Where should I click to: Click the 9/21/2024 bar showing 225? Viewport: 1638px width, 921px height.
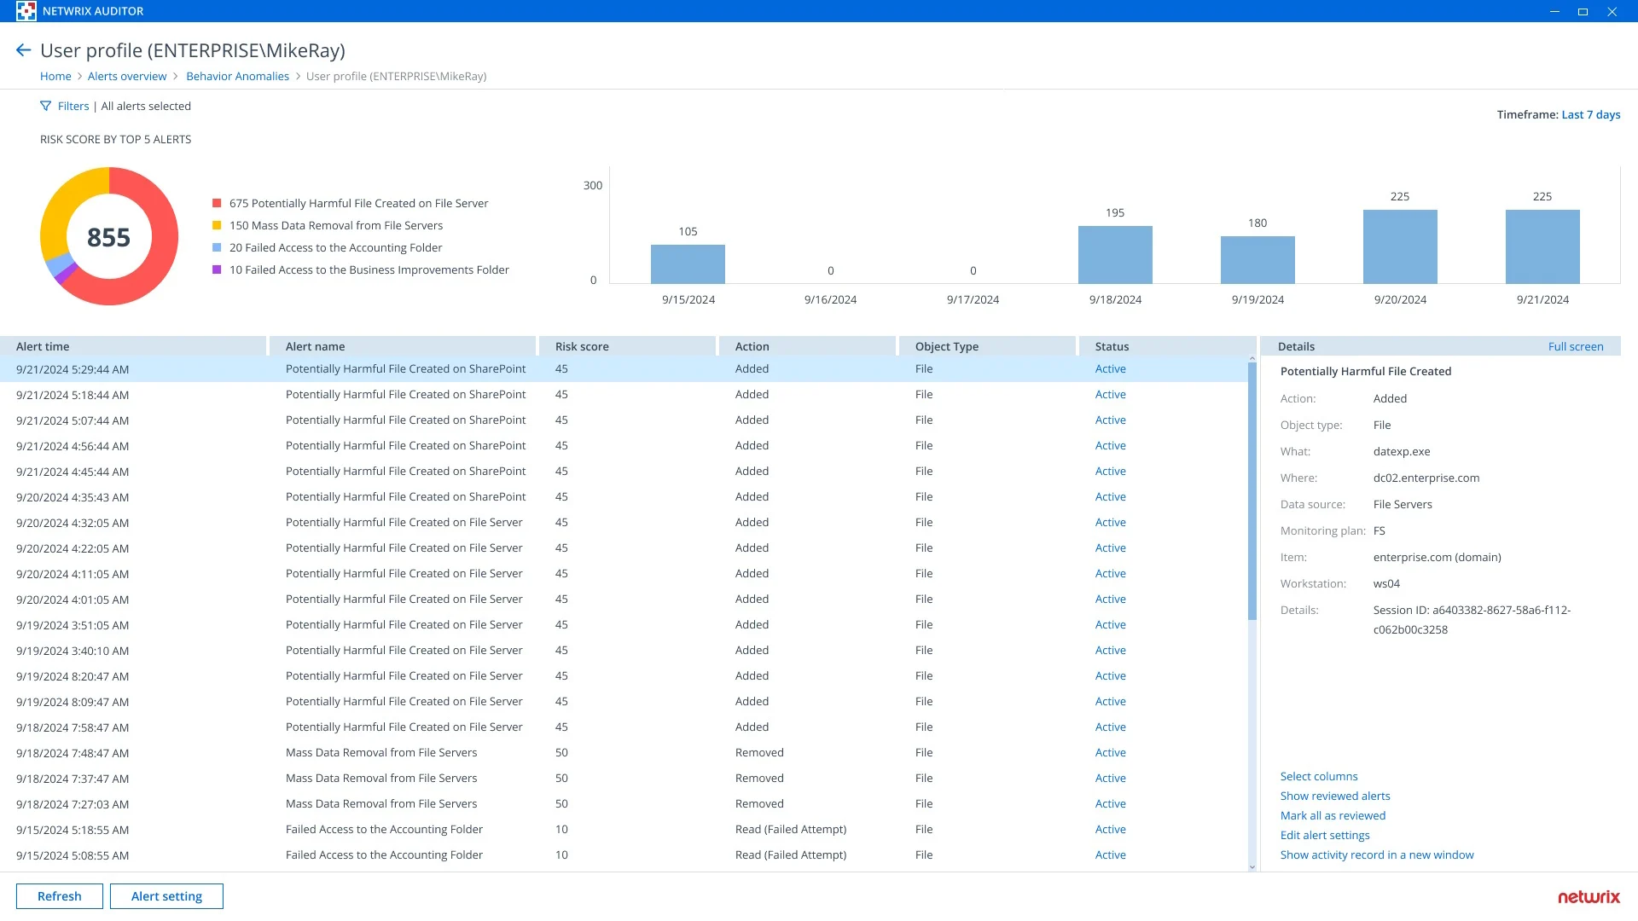[x=1542, y=246]
